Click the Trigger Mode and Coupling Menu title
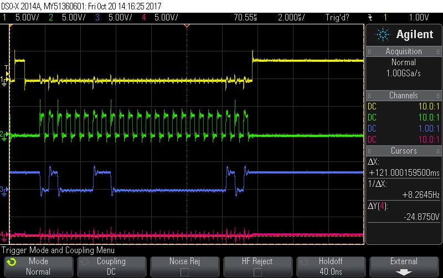 tap(58, 250)
